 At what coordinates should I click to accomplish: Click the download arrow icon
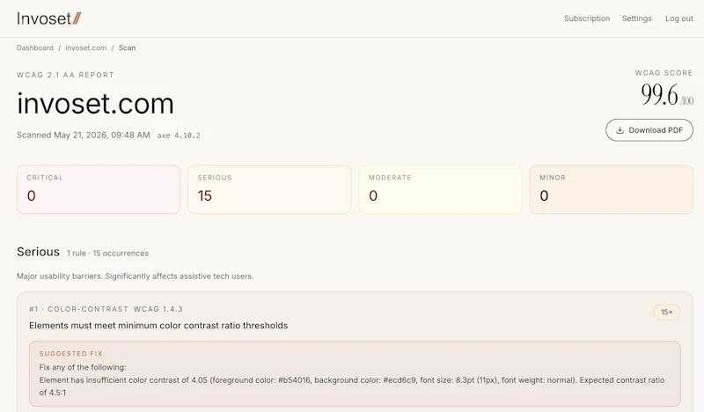coord(620,130)
